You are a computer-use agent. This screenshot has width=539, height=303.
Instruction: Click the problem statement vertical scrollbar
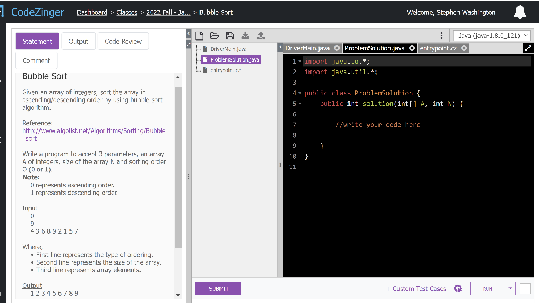[178, 168]
